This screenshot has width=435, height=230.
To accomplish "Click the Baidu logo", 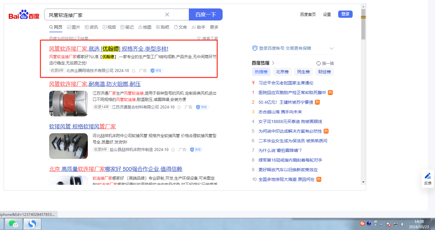I will [x=24, y=15].
